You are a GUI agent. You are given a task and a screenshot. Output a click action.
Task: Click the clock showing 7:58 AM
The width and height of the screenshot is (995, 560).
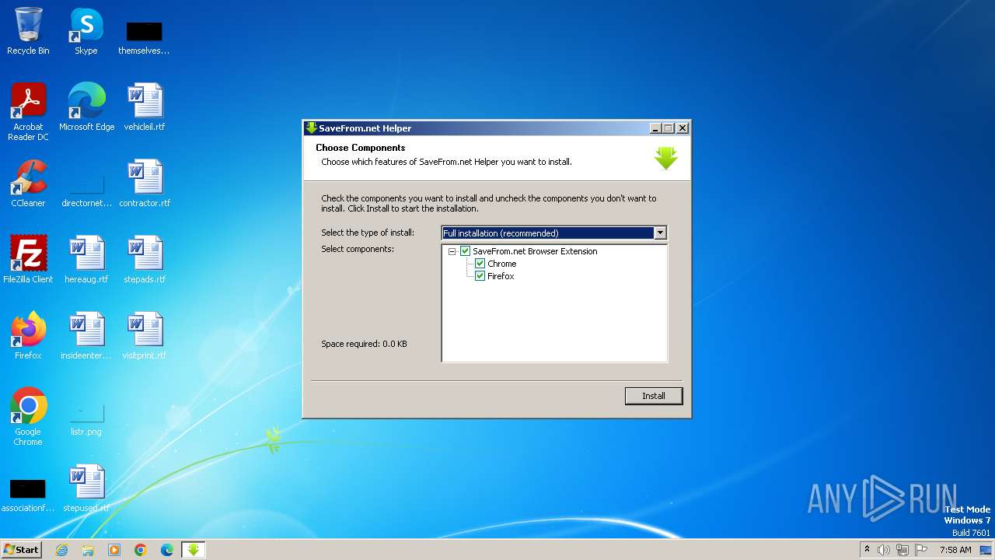(x=955, y=550)
